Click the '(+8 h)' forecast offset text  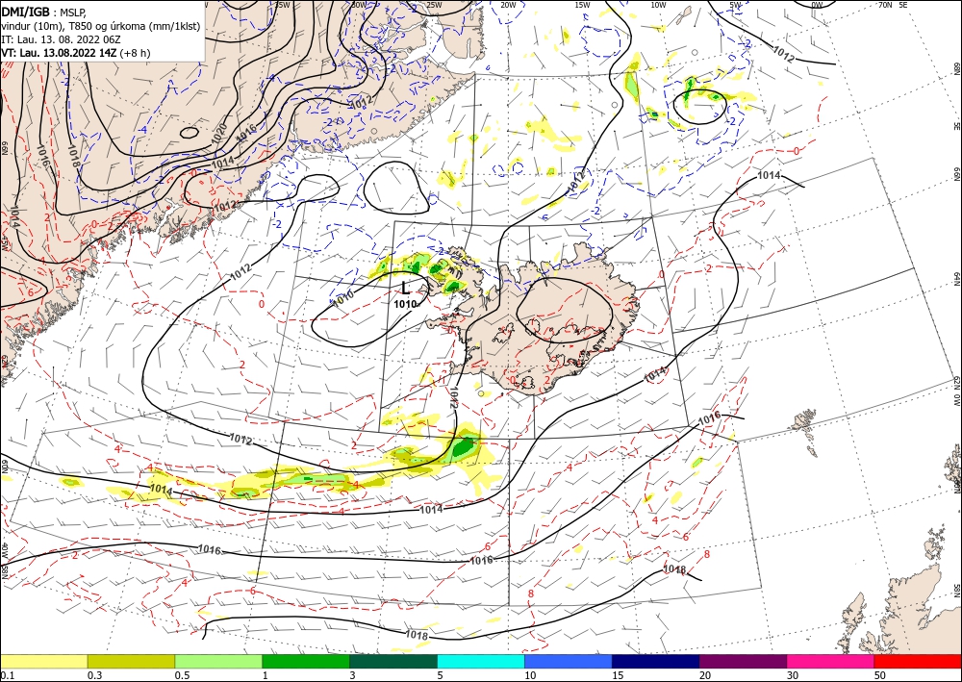(x=135, y=53)
